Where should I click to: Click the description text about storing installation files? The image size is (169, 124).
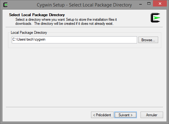[66, 22]
